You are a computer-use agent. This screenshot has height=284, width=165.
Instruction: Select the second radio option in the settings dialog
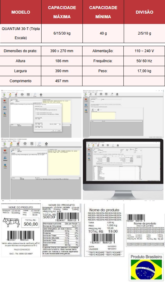pyautogui.click(x=36, y=113)
